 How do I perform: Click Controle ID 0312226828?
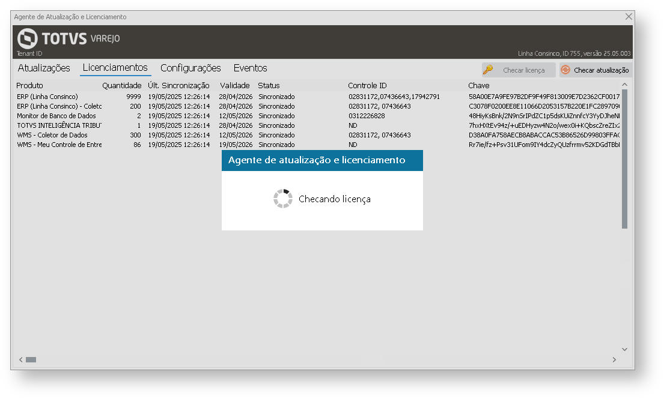tap(367, 116)
